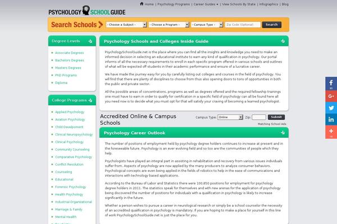Click the Degree Levels panel heading
The height and width of the screenshot is (224, 337).
tap(66, 41)
